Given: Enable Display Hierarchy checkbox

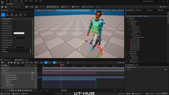Looking at the screenshot, I should tap(15, 21).
